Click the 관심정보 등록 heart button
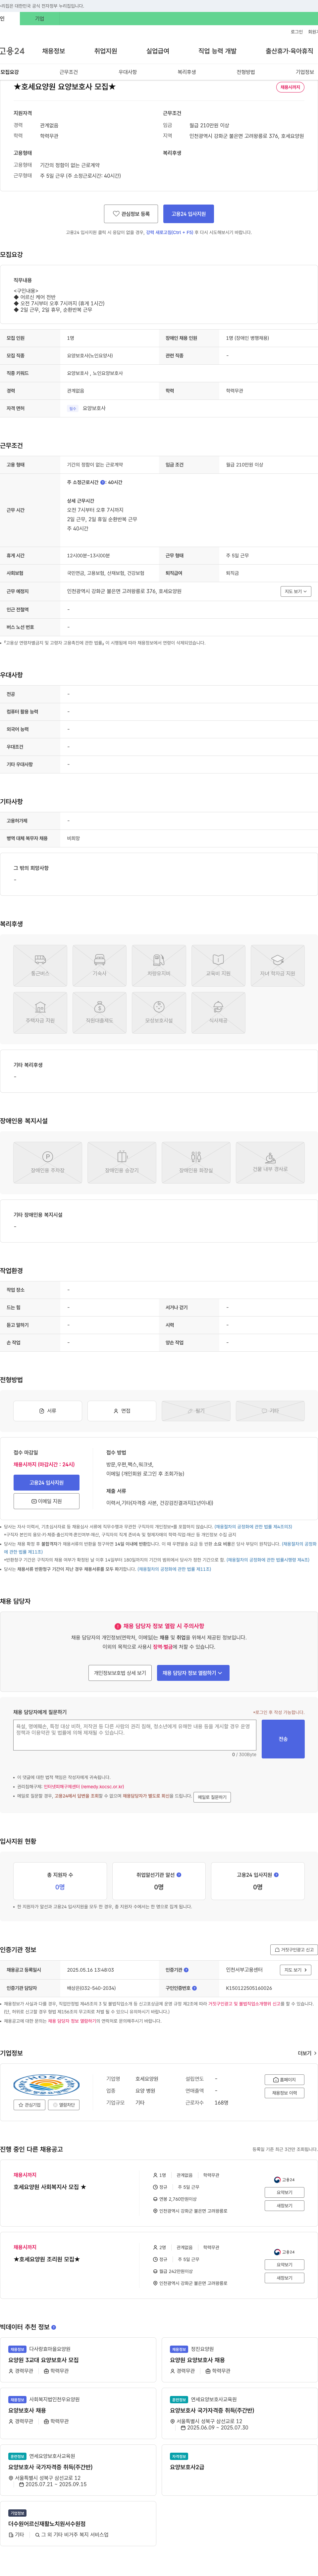This screenshot has width=318, height=2576. pos(131,214)
